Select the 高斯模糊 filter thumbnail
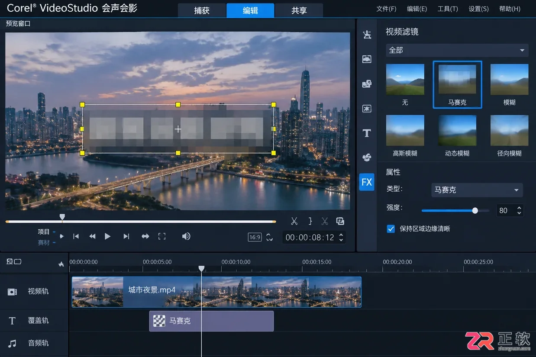The image size is (536, 357). [x=405, y=130]
